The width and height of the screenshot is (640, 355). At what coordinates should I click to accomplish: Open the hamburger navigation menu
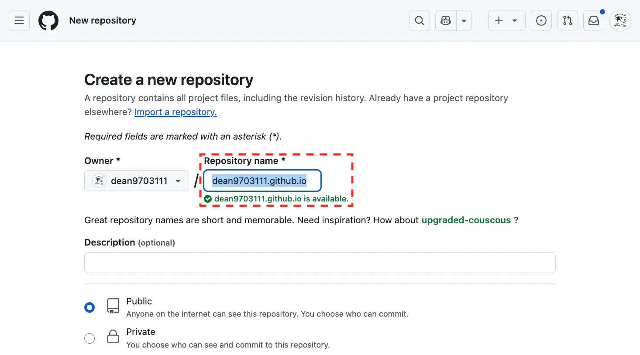coord(19,20)
